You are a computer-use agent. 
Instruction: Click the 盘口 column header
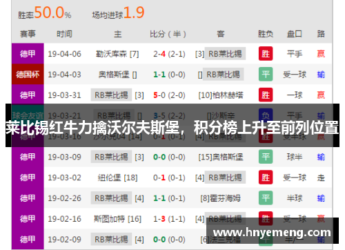pos(295,34)
